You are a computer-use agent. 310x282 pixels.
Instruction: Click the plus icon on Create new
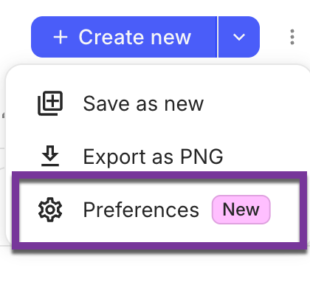click(x=61, y=37)
